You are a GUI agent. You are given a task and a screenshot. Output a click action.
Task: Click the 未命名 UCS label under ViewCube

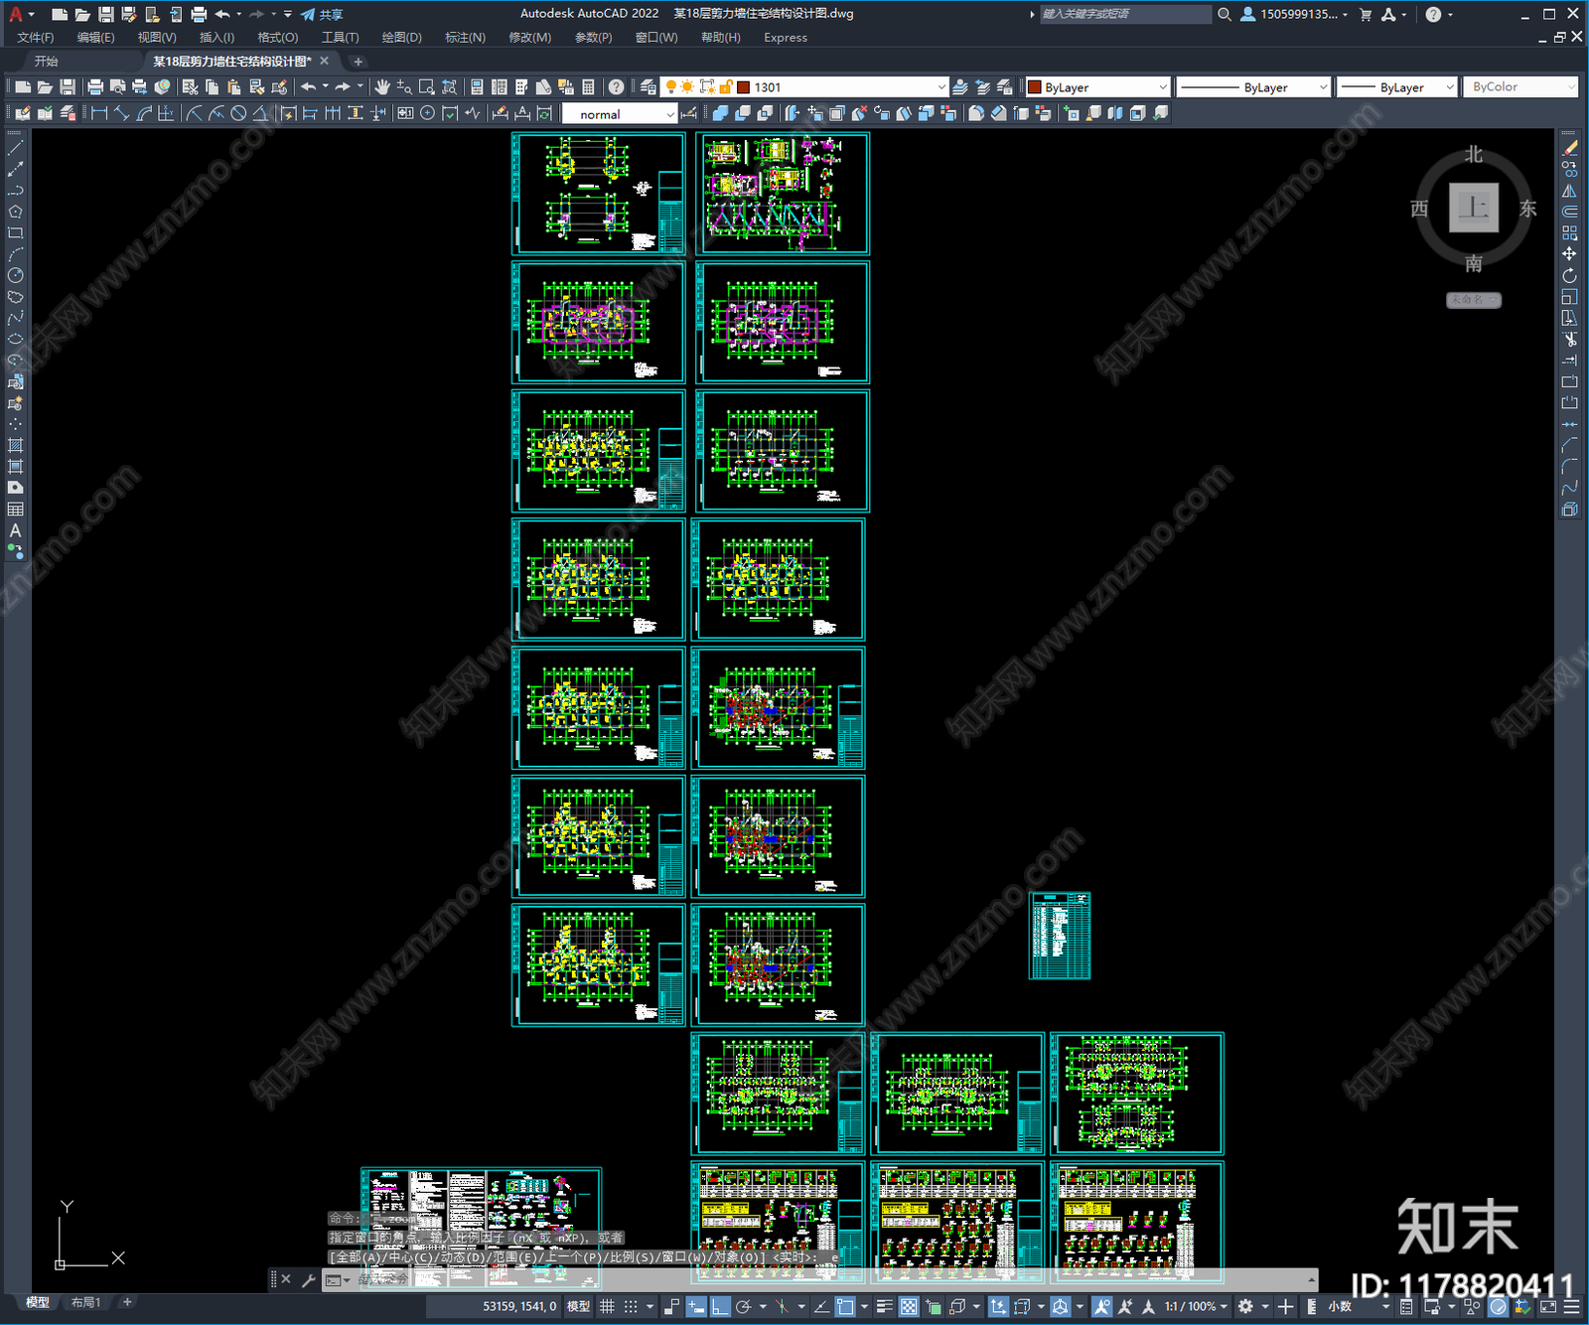pyautogui.click(x=1473, y=299)
